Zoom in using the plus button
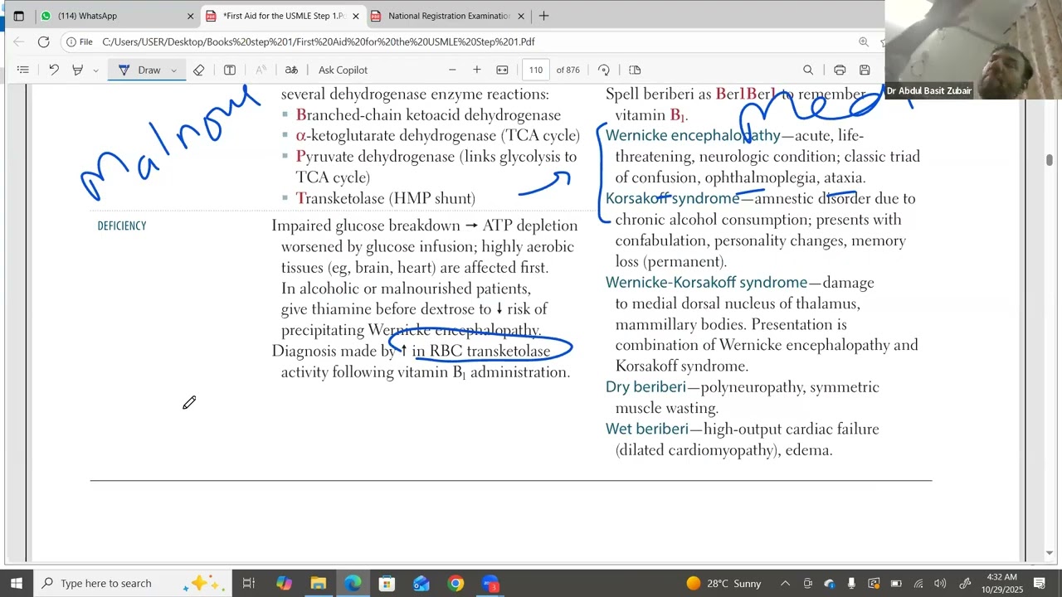Image resolution: width=1062 pixels, height=597 pixels. [x=477, y=70]
